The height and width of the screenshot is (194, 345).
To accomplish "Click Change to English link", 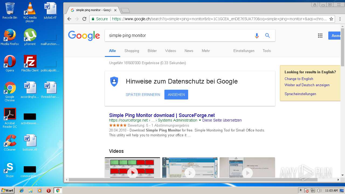I will tap(299, 79).
